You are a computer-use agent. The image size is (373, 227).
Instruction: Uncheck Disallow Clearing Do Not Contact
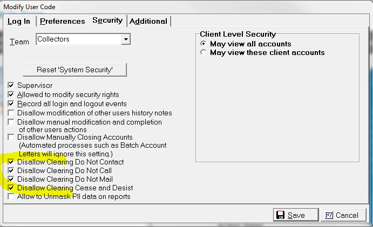click(x=11, y=162)
